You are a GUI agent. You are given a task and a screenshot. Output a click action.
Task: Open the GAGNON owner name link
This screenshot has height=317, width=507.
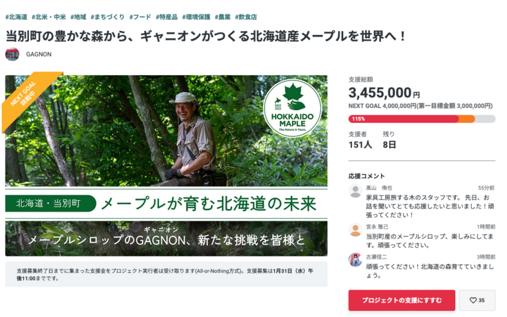click(39, 54)
